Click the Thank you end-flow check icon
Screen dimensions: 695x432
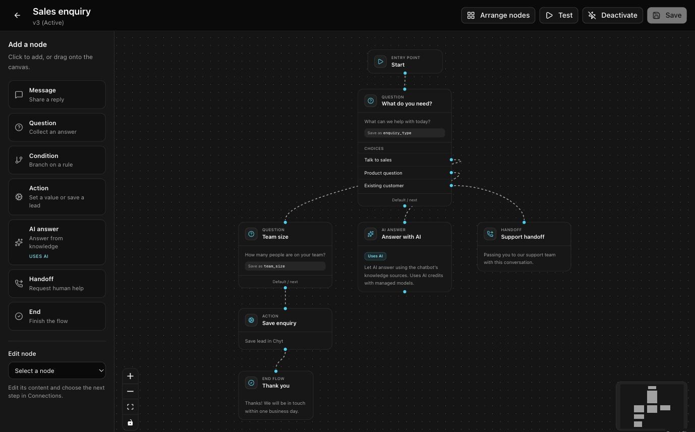251,383
